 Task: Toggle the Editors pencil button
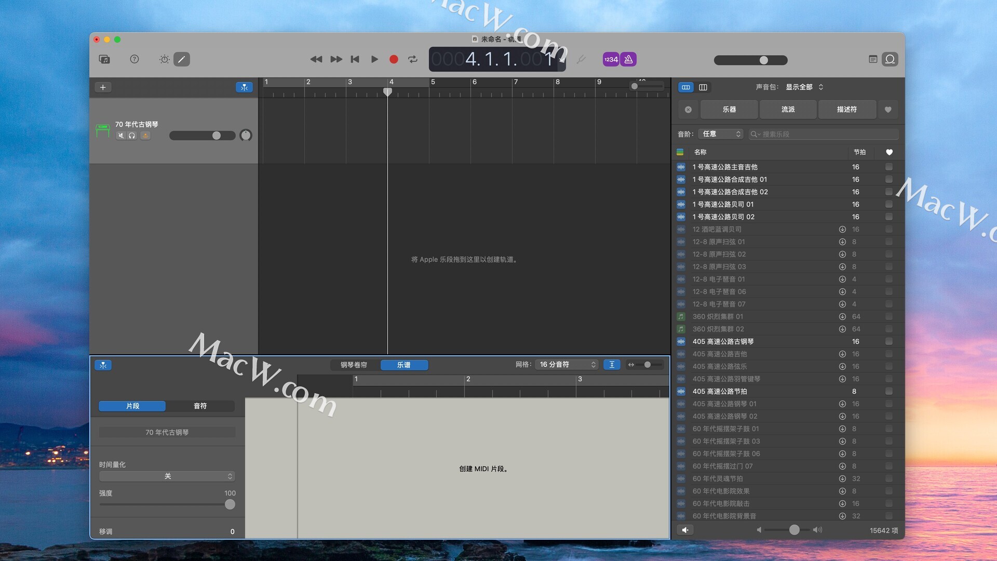point(182,59)
